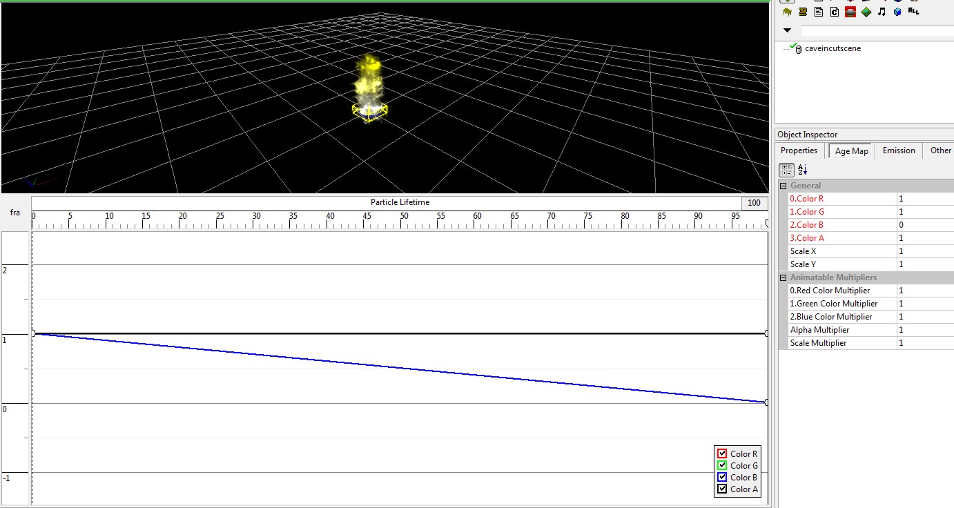954x508 pixels.
Task: Click the ALL filter icon
Action: 914,11
